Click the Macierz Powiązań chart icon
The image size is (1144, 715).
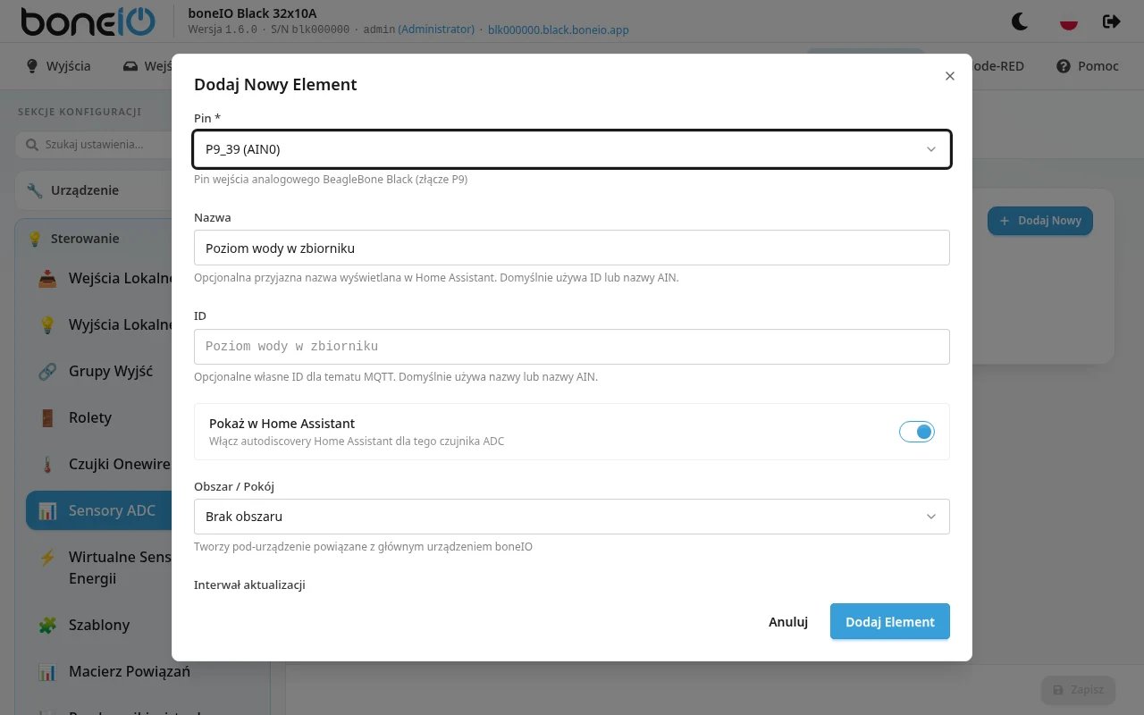coord(47,671)
